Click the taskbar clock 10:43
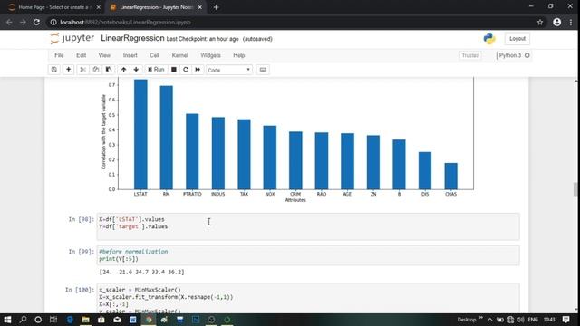This screenshot has height=326, width=580. tap(549, 320)
